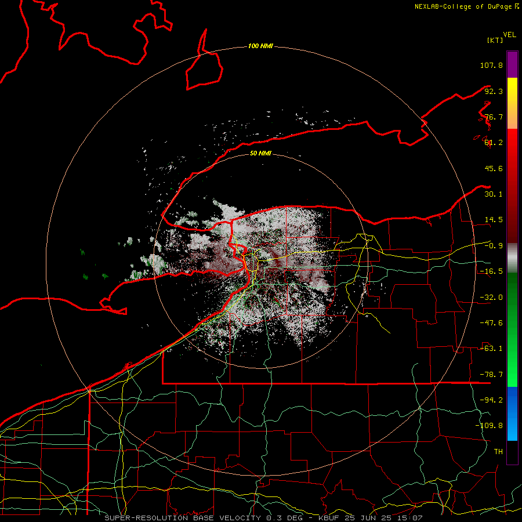Click the 50 NMI range ring label
522x522 pixels.
(260, 153)
